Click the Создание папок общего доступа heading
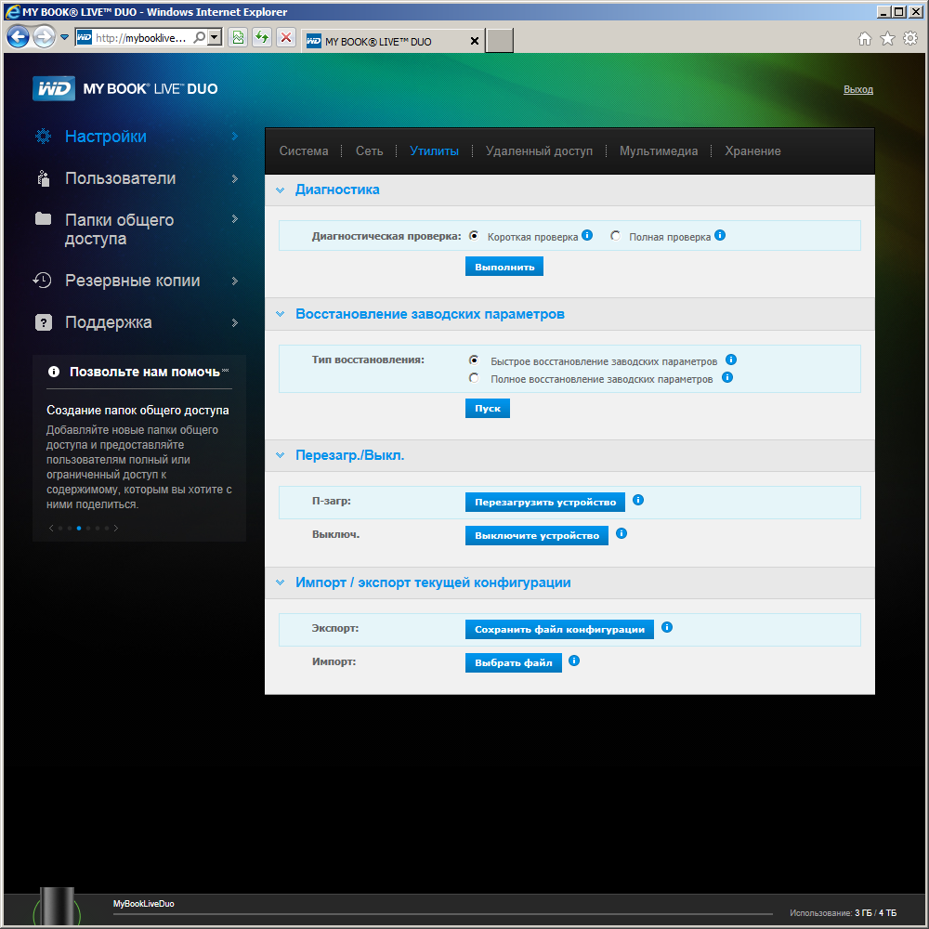The height and width of the screenshot is (929, 929). 137,410
